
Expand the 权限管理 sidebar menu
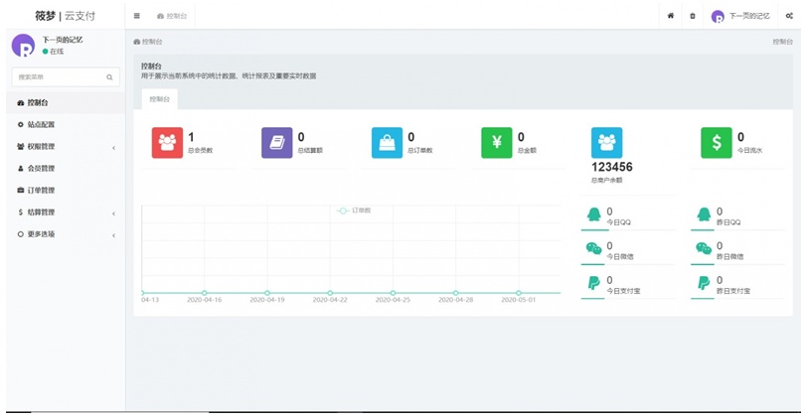pyautogui.click(x=64, y=147)
